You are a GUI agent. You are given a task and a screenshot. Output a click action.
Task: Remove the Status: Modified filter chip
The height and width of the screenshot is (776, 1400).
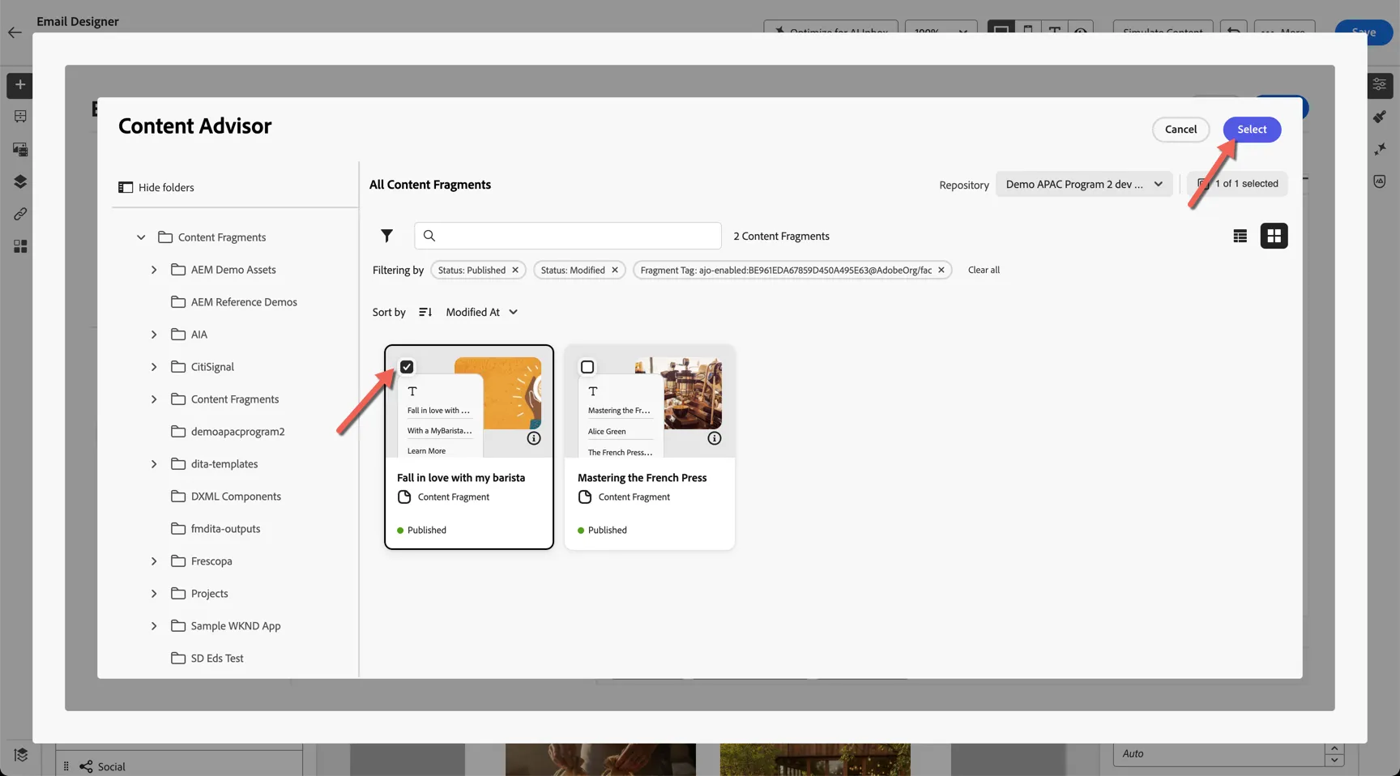tap(615, 270)
